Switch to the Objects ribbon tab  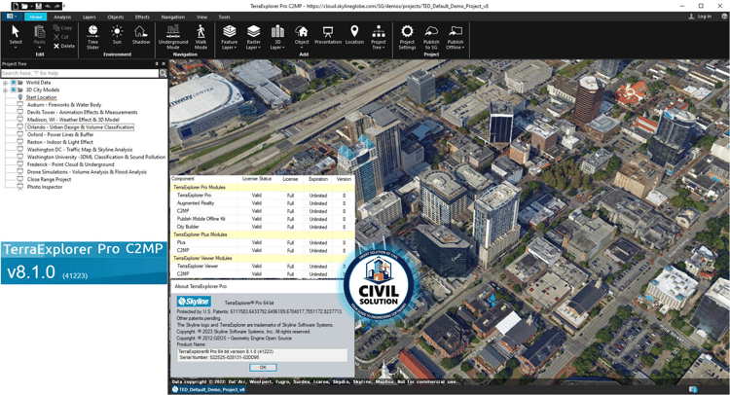tap(116, 17)
